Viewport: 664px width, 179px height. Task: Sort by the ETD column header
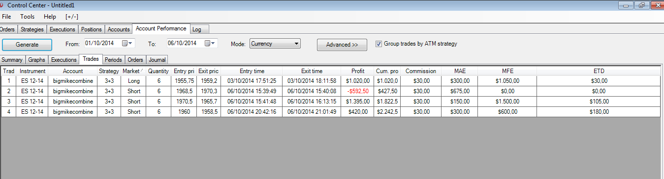click(599, 71)
